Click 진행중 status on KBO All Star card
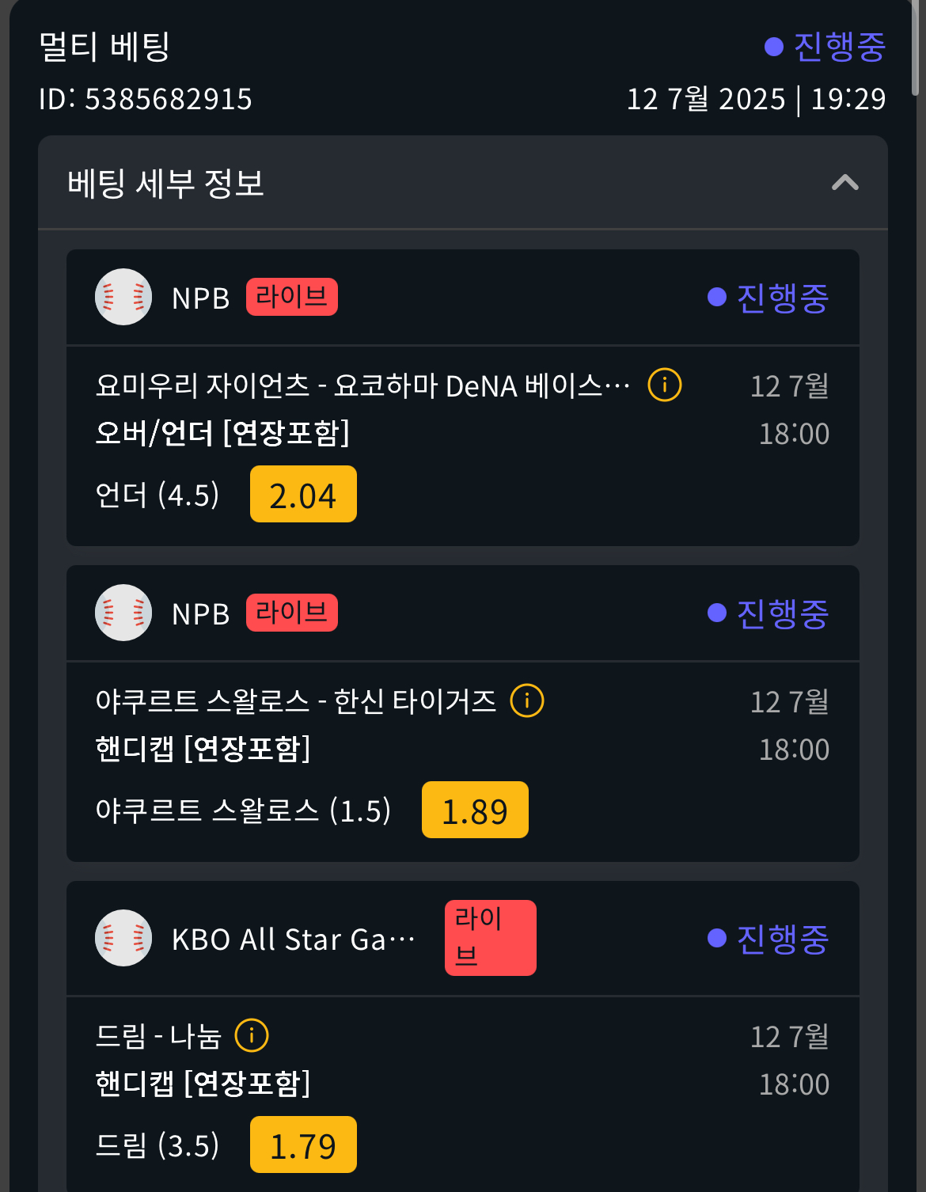Image resolution: width=926 pixels, height=1192 pixels. tap(769, 938)
